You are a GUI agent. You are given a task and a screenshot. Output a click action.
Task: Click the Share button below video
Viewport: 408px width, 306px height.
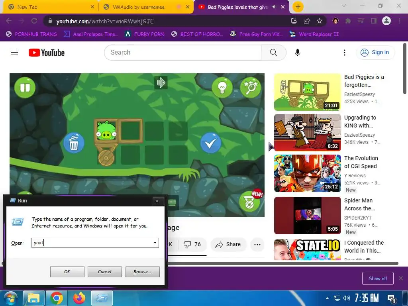[228, 244]
